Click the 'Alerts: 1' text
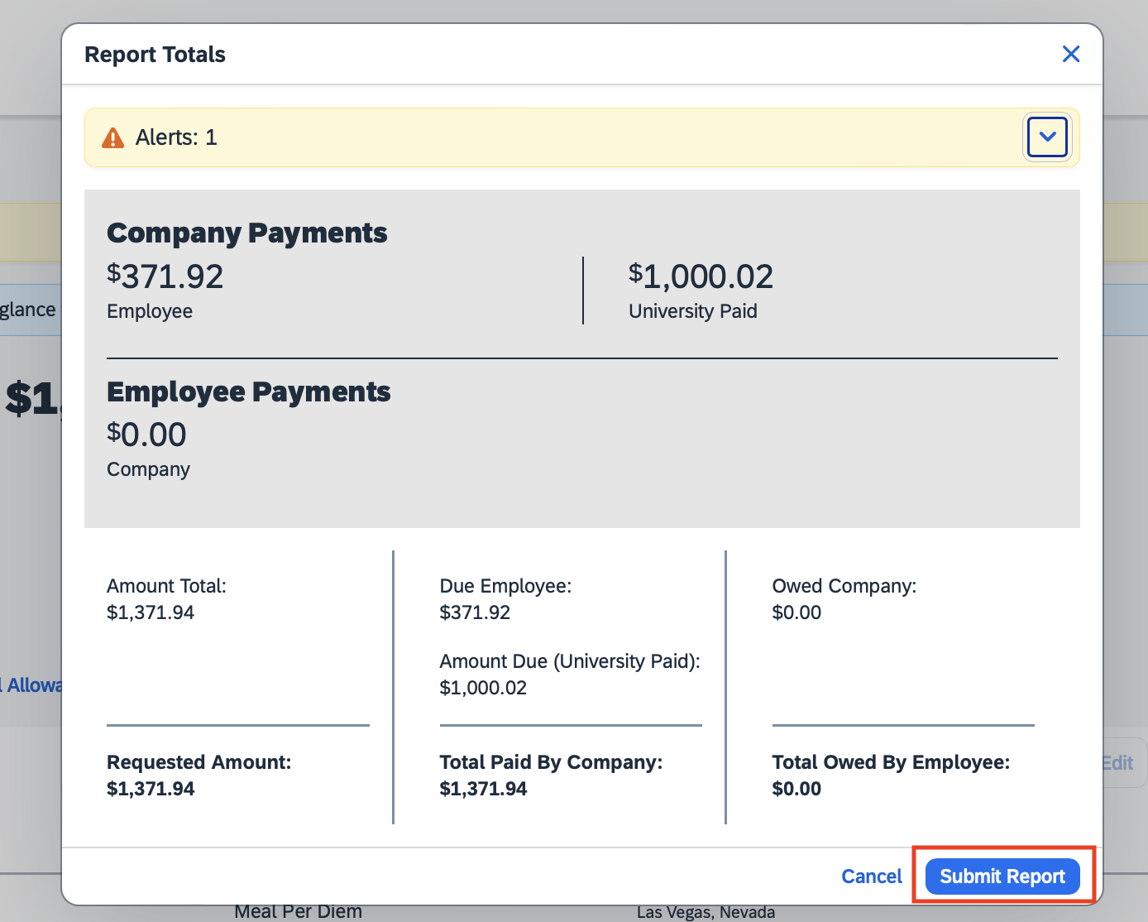Image resolution: width=1148 pixels, height=922 pixels. [x=176, y=137]
